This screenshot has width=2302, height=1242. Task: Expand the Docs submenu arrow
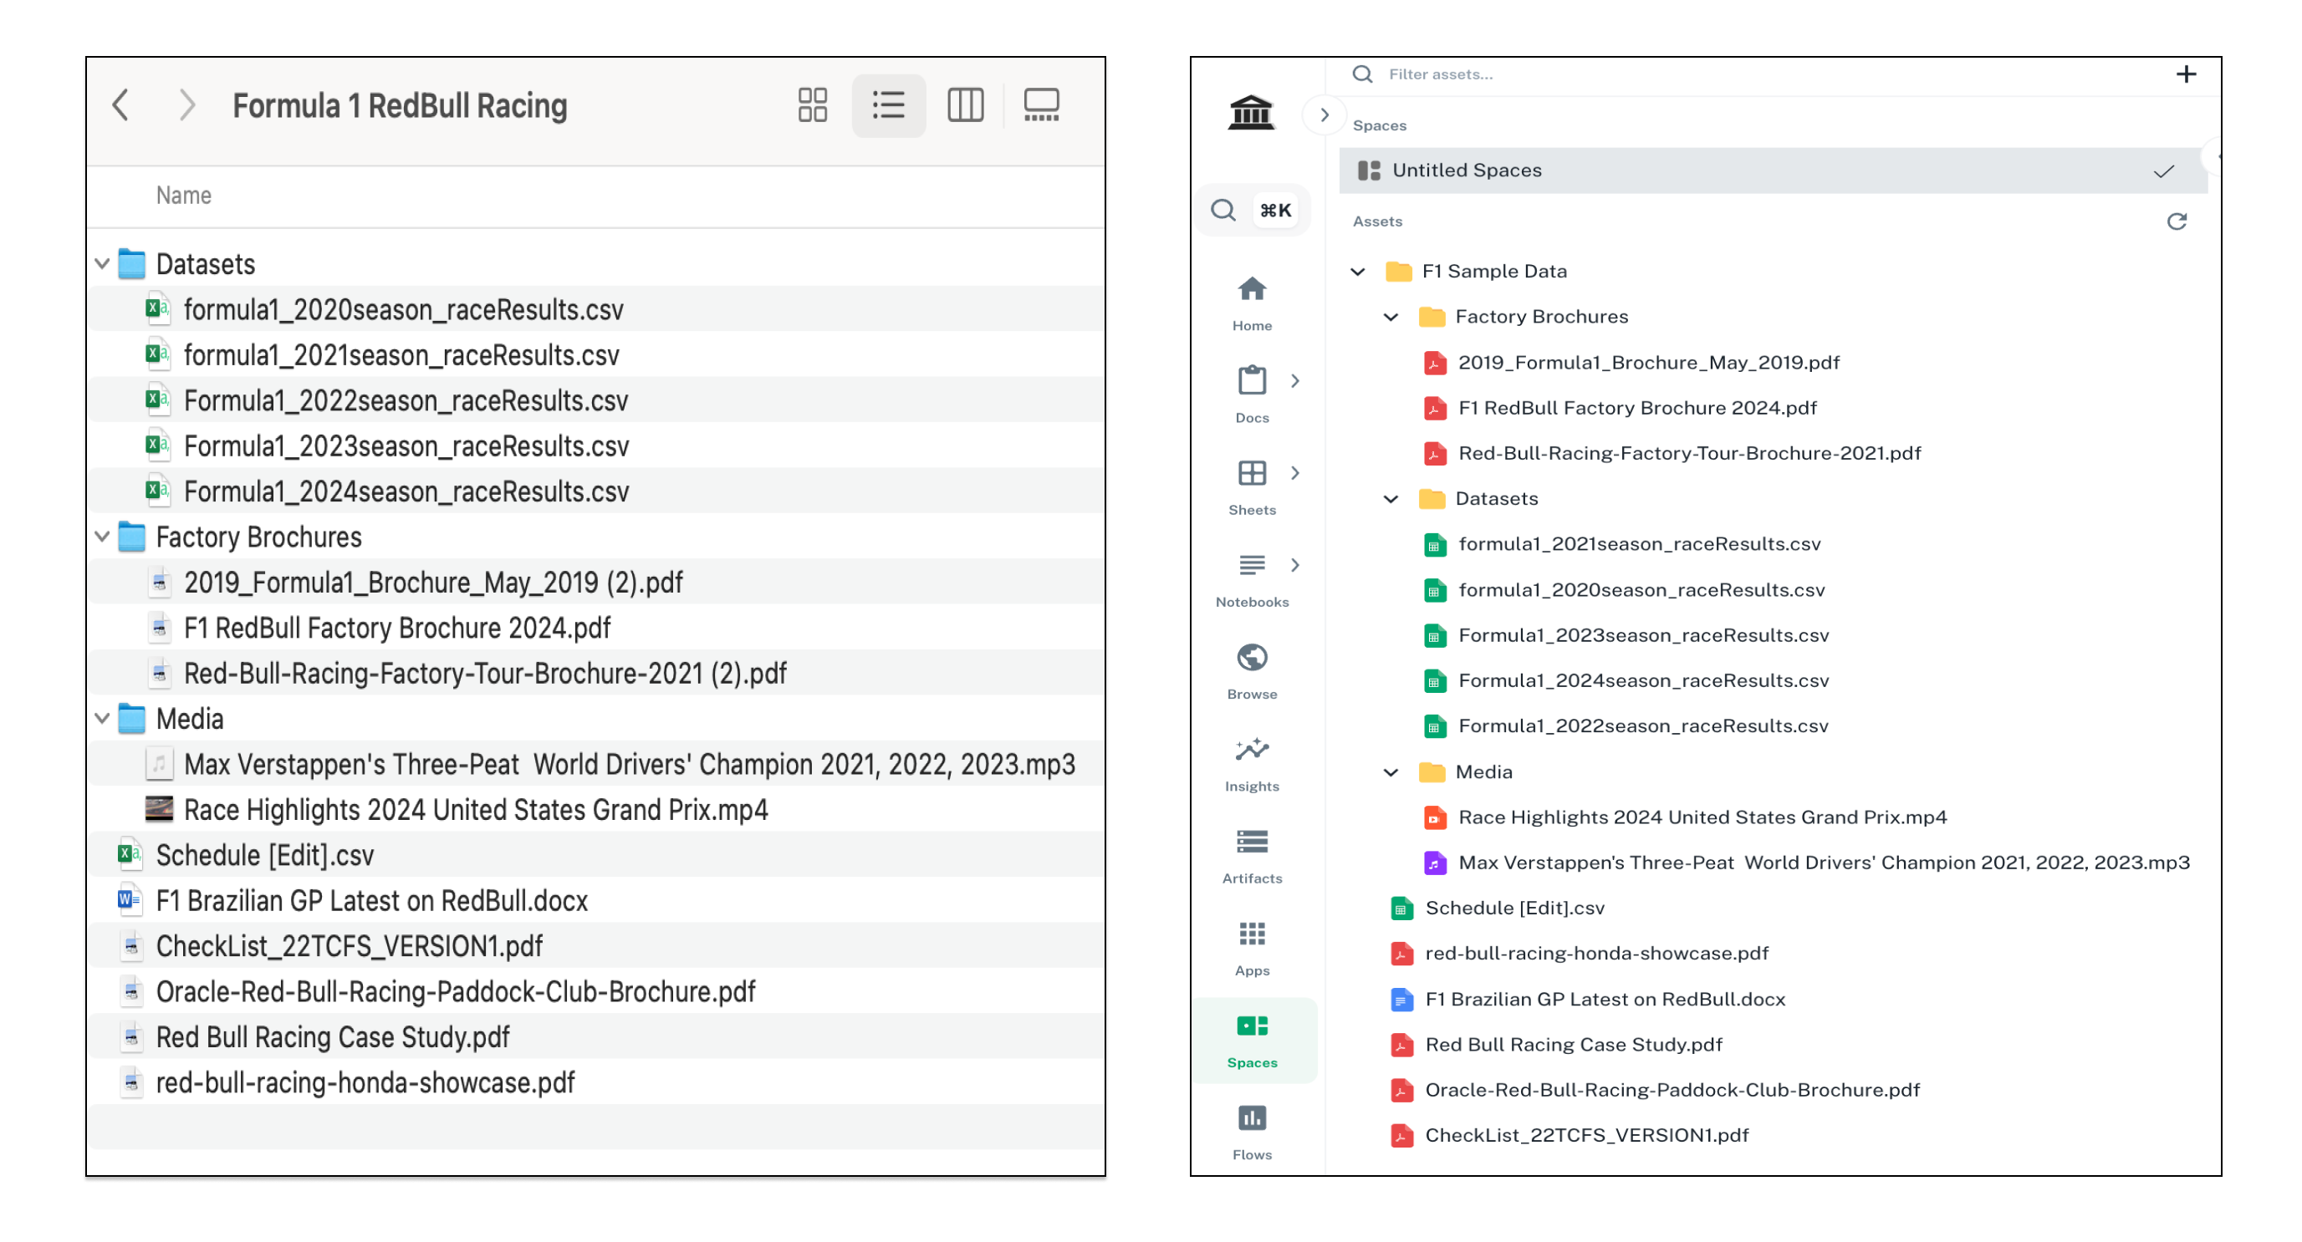[x=1295, y=380]
